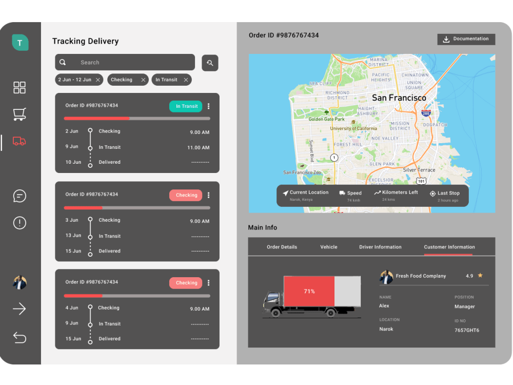Clear the 'In Transit' filter chip

coord(187,80)
